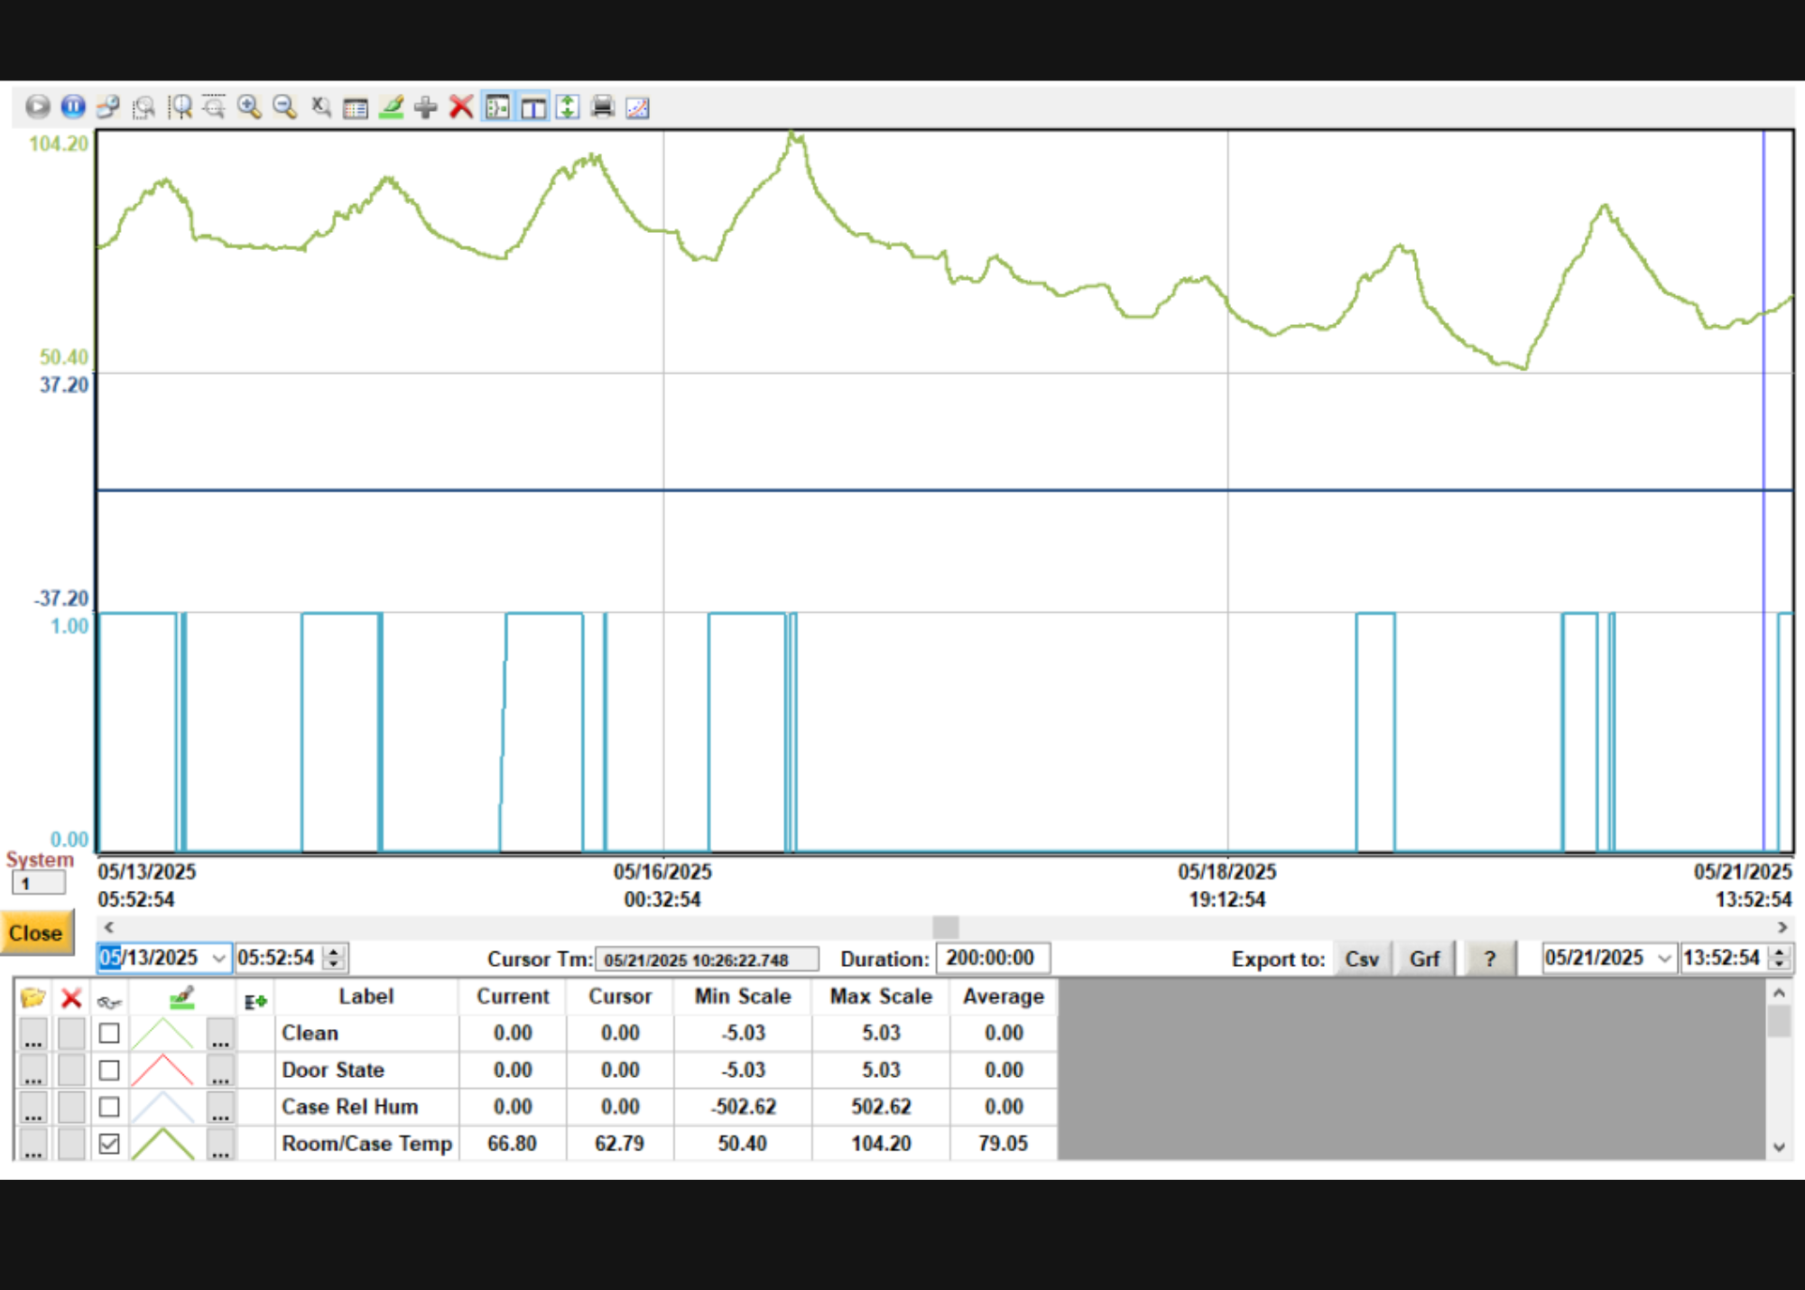The image size is (1805, 1290).
Task: Click the E+ add icon in table header
Action: tap(255, 1001)
